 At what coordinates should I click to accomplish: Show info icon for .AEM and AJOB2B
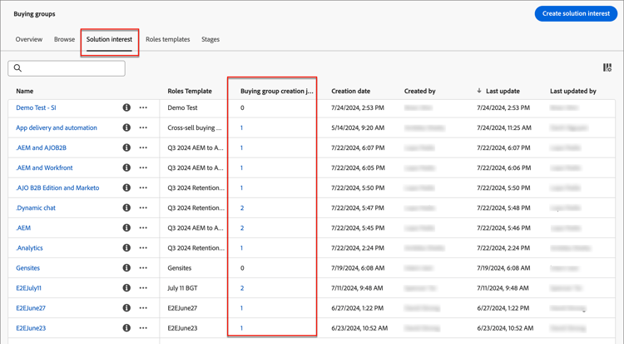click(126, 147)
